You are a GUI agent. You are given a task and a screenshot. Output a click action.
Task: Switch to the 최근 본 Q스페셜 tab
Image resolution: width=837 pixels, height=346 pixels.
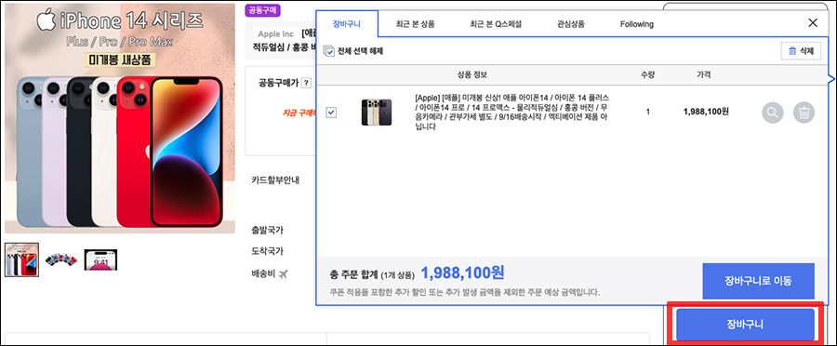[x=496, y=24]
